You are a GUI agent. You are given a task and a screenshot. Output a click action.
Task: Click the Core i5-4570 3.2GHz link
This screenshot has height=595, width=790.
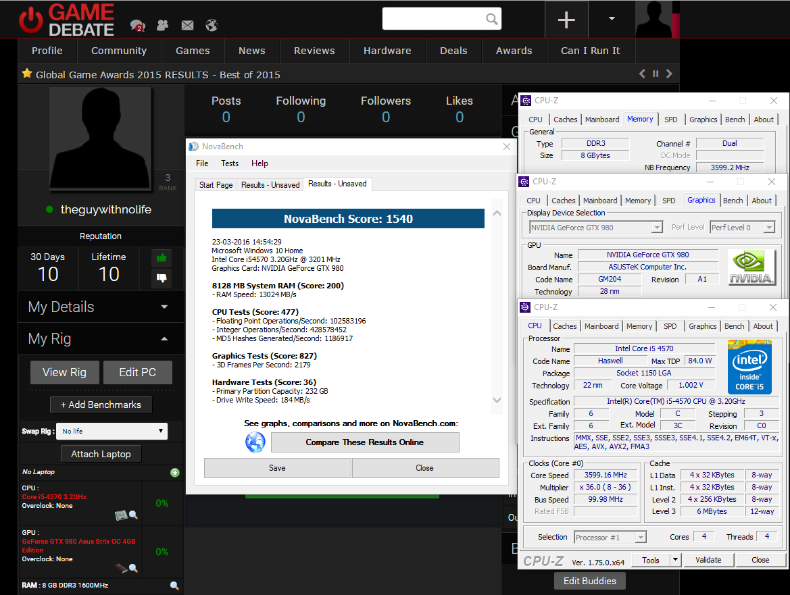coord(54,497)
